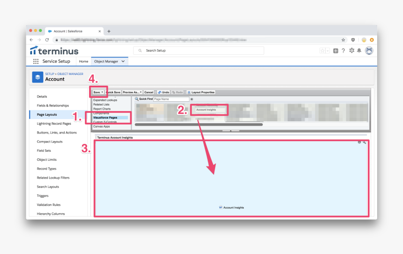
Task: Open Field Sets
Action: coord(44,150)
